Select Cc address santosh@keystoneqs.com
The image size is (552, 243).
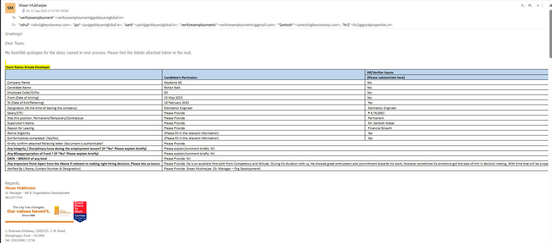tap(309, 25)
